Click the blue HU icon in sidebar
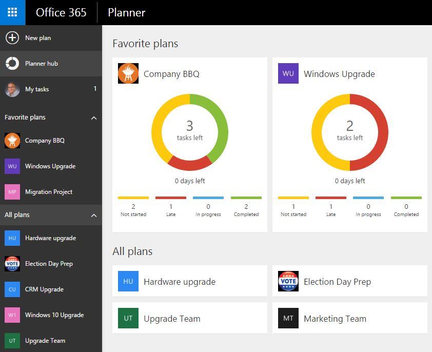 click(x=12, y=238)
